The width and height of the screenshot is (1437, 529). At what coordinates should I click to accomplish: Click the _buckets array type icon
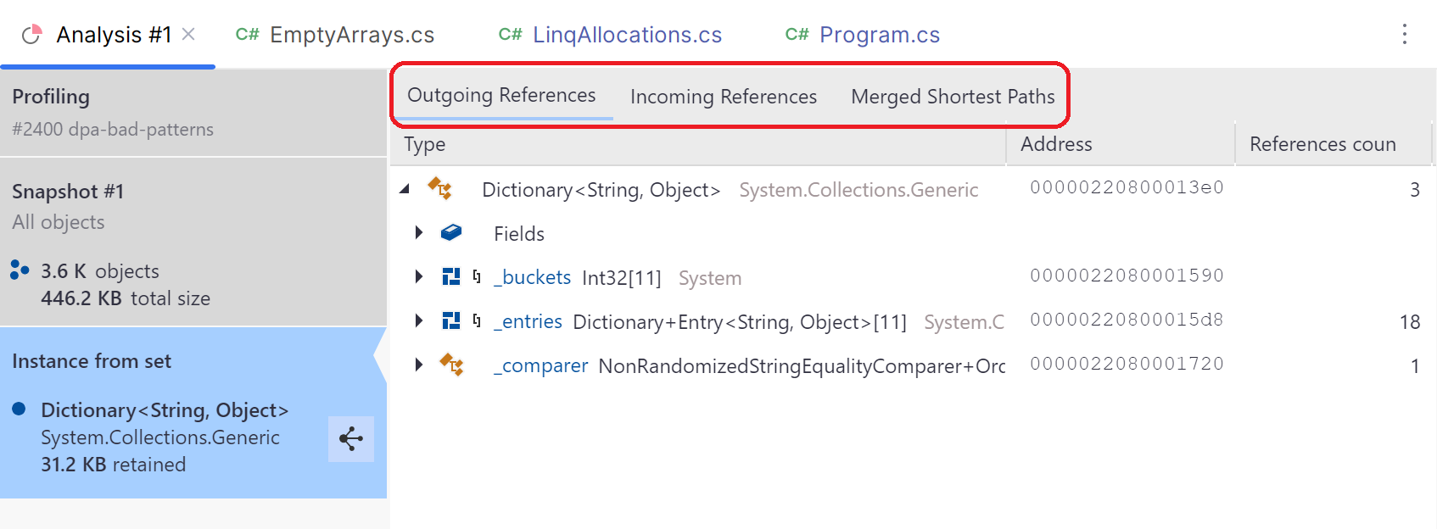(451, 276)
